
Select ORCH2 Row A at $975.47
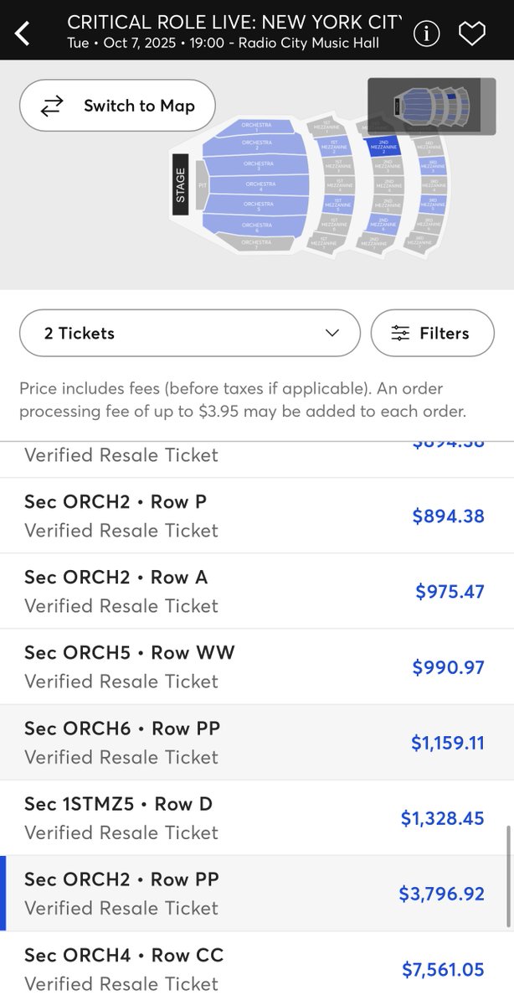tap(257, 591)
